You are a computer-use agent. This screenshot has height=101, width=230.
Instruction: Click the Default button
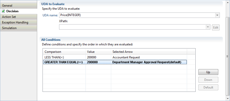pos(208,87)
